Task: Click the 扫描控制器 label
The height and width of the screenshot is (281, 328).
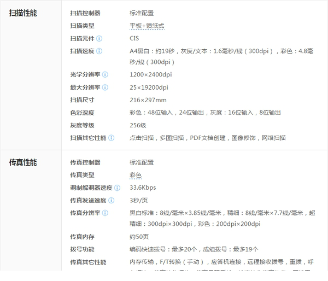Action: pos(85,13)
